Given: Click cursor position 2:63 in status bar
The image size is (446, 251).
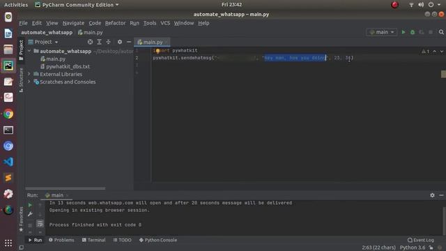Looking at the screenshot, I should click(378, 248).
